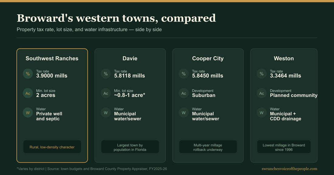Click the W water icon in Davie card
The width and height of the screenshot is (334, 175).
[x=106, y=113]
